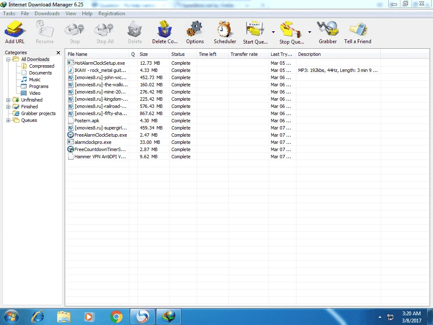
Task: Sort by the Description column header
Action: point(338,54)
